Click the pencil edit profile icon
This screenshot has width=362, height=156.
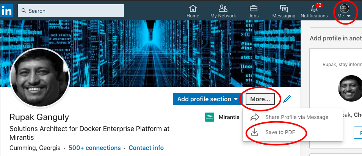coord(287,99)
